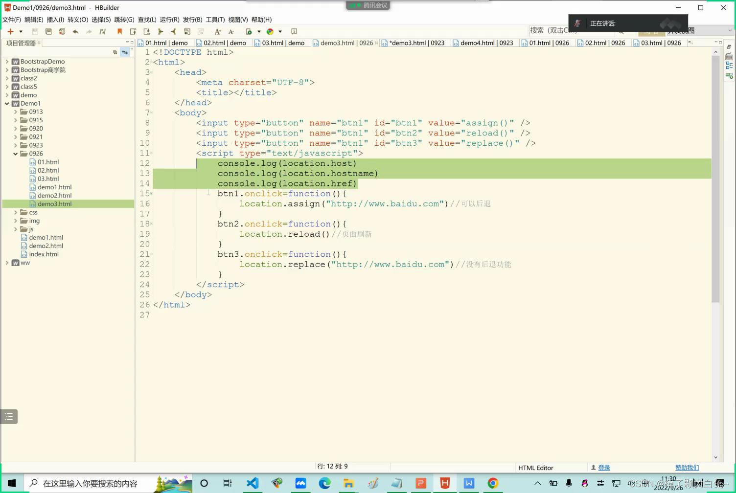The image size is (736, 493).
Task: Close the demo3.html | 0926 tab
Action: (376, 43)
